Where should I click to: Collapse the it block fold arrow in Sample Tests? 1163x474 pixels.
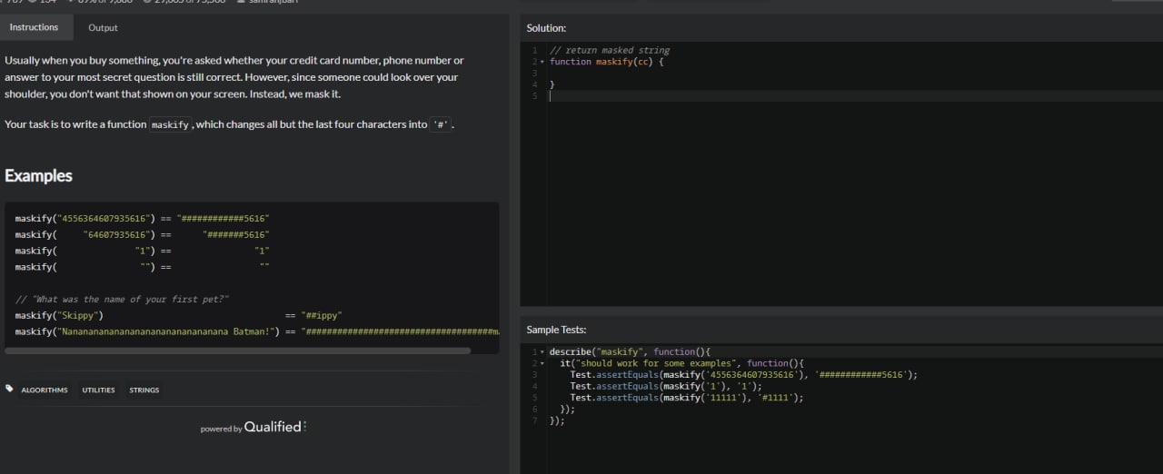[542, 363]
